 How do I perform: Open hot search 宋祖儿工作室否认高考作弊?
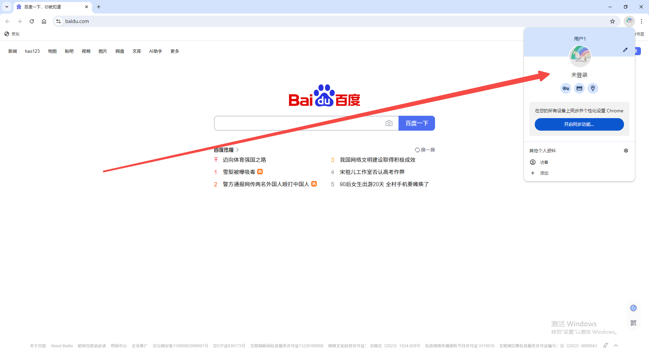372,172
